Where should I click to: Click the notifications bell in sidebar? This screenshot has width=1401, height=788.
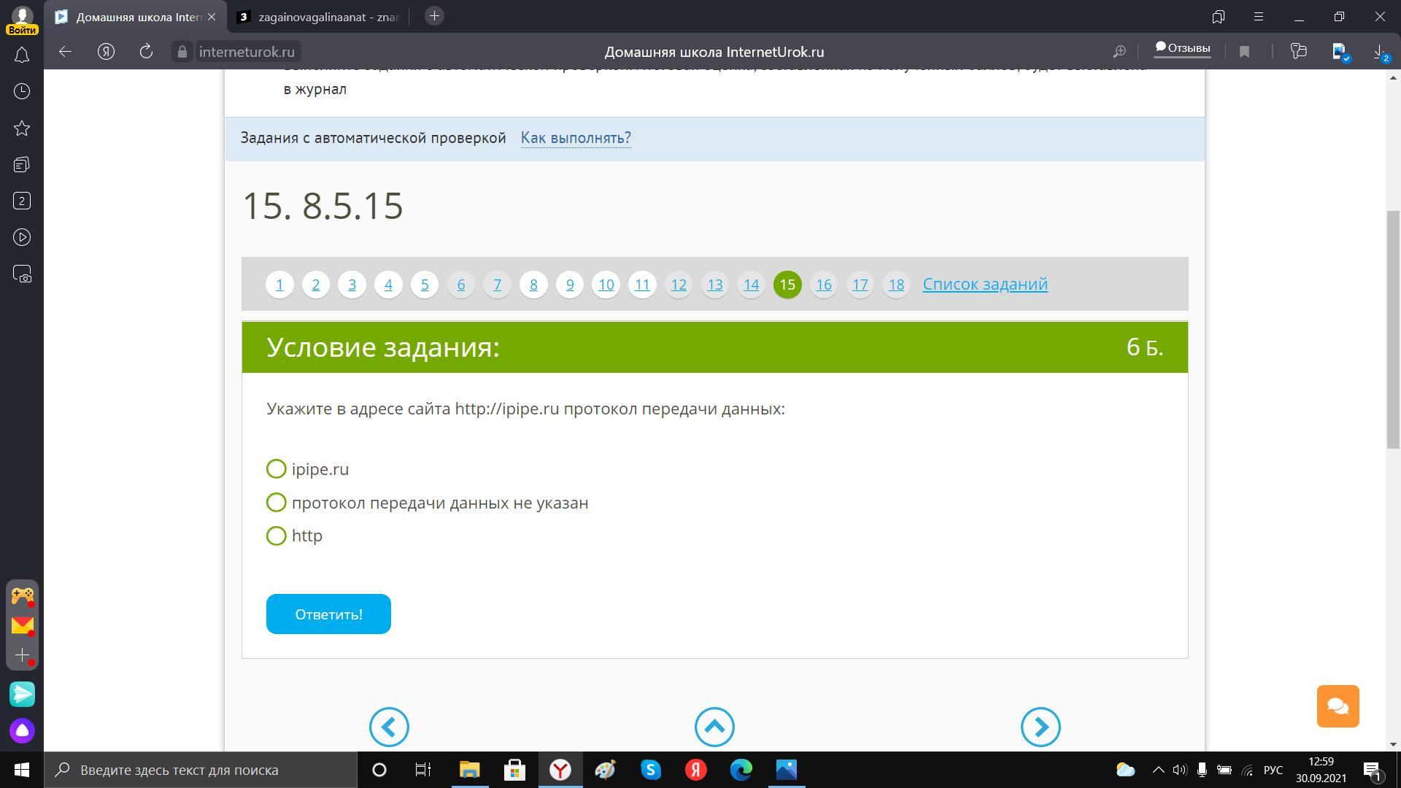[22, 55]
